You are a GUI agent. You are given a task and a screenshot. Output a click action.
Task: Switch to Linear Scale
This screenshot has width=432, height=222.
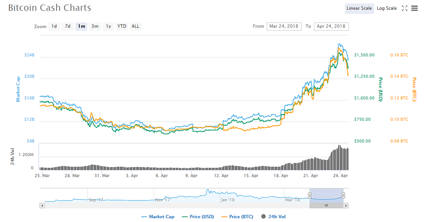click(359, 8)
